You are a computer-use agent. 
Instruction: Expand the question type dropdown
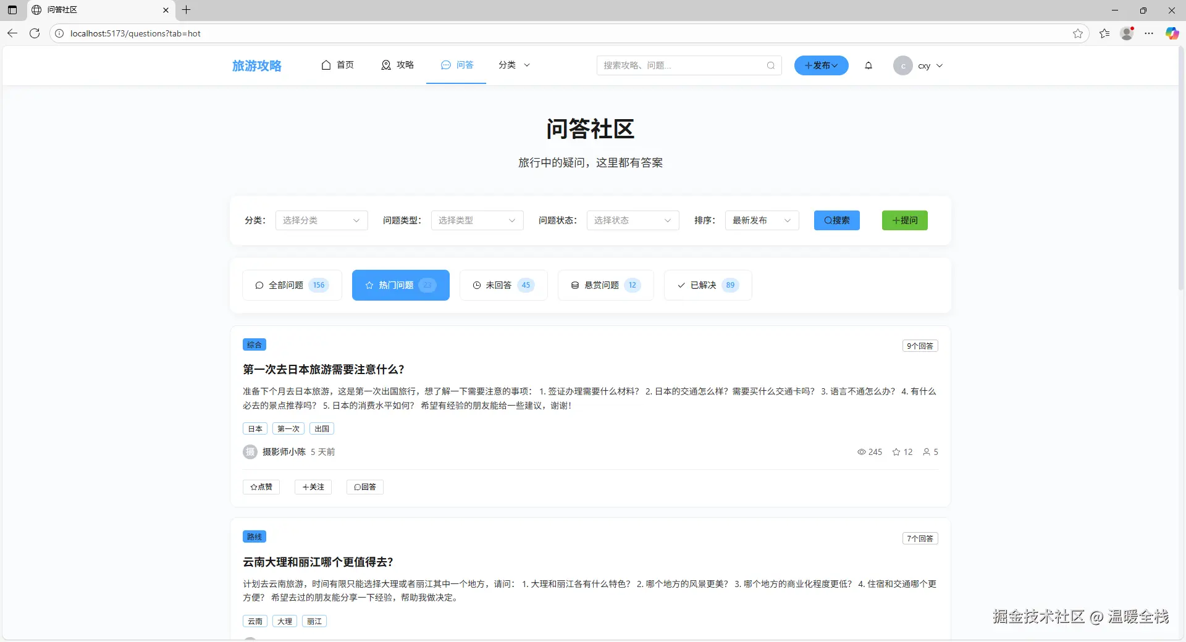(477, 220)
